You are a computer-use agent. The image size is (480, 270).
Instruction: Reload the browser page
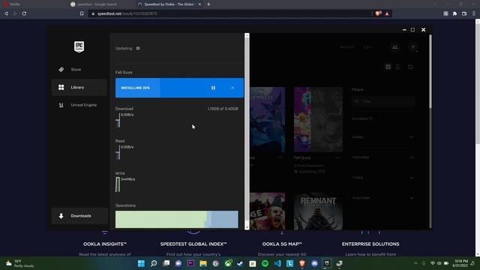[24, 13]
